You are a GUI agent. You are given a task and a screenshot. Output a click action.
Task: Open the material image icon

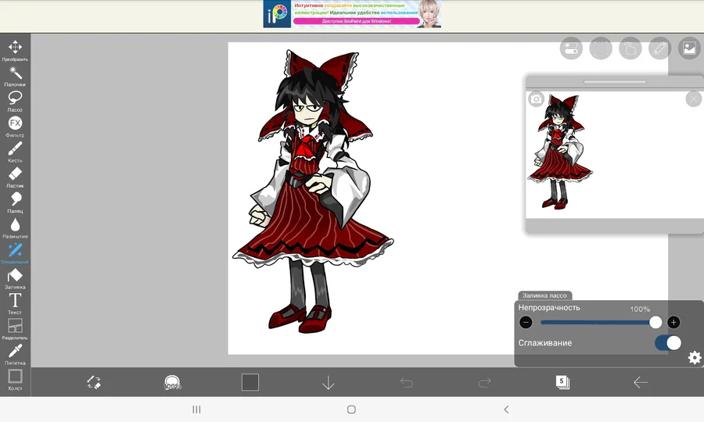coord(690,48)
